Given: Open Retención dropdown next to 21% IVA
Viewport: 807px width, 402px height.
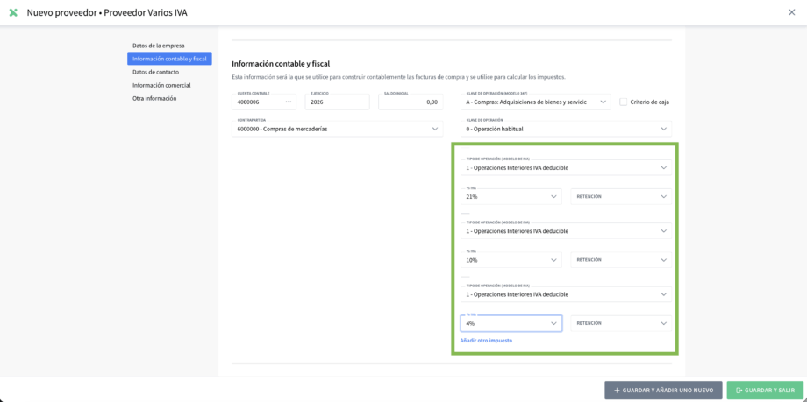Looking at the screenshot, I should click(621, 197).
